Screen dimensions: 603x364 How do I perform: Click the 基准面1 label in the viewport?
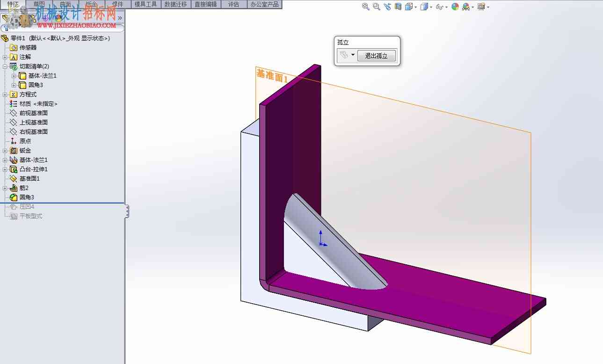coord(272,75)
